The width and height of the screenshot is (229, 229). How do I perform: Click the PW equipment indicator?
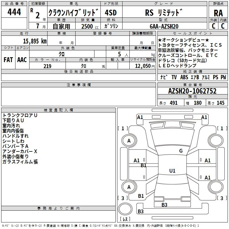[x=223, y=77]
